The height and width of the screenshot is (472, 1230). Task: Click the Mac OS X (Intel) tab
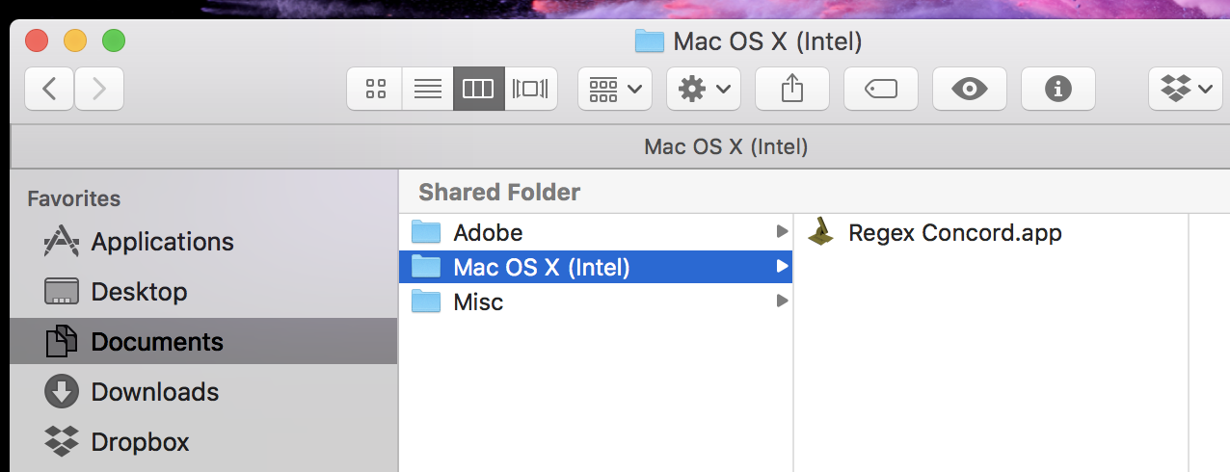click(x=725, y=147)
